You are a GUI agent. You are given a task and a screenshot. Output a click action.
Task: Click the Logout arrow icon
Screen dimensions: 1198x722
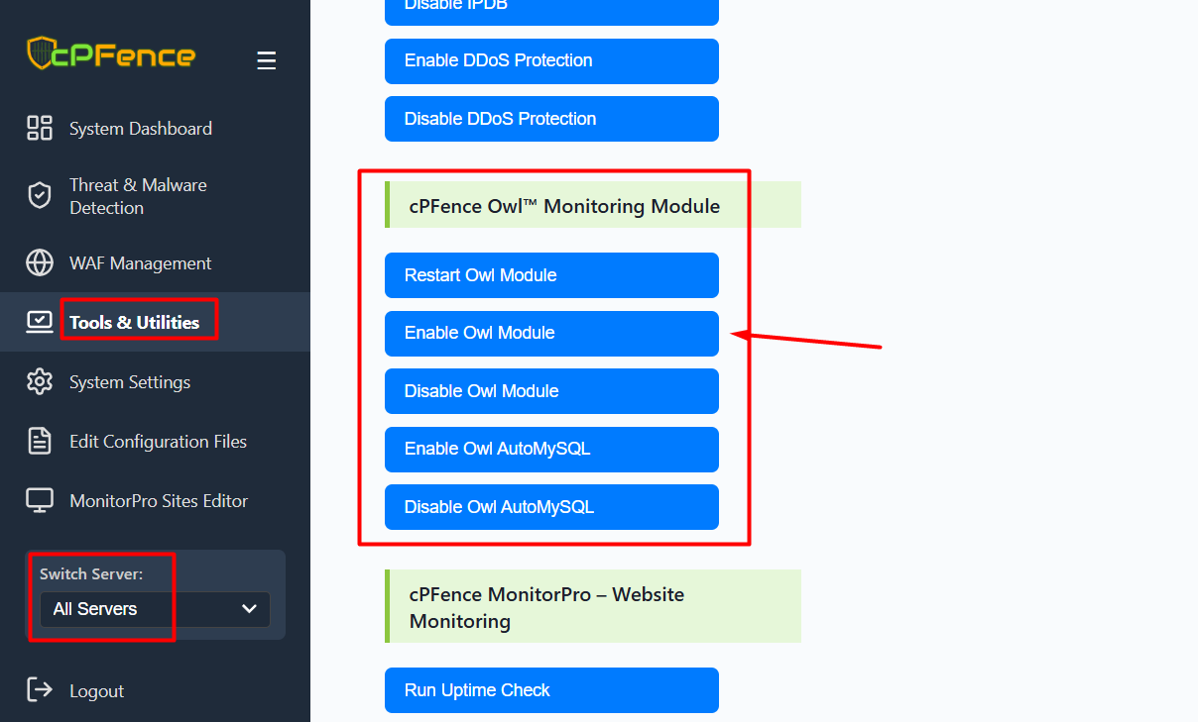40,690
